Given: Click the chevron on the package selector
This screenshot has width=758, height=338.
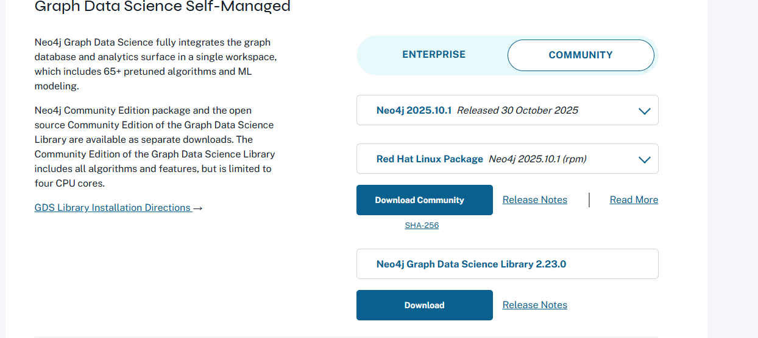Looking at the screenshot, I should [644, 160].
